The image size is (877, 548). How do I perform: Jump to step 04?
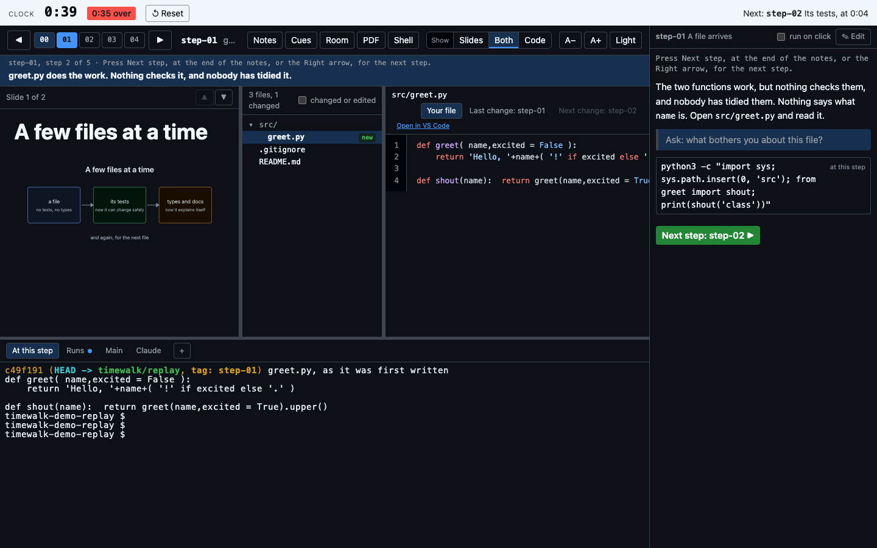pos(135,40)
